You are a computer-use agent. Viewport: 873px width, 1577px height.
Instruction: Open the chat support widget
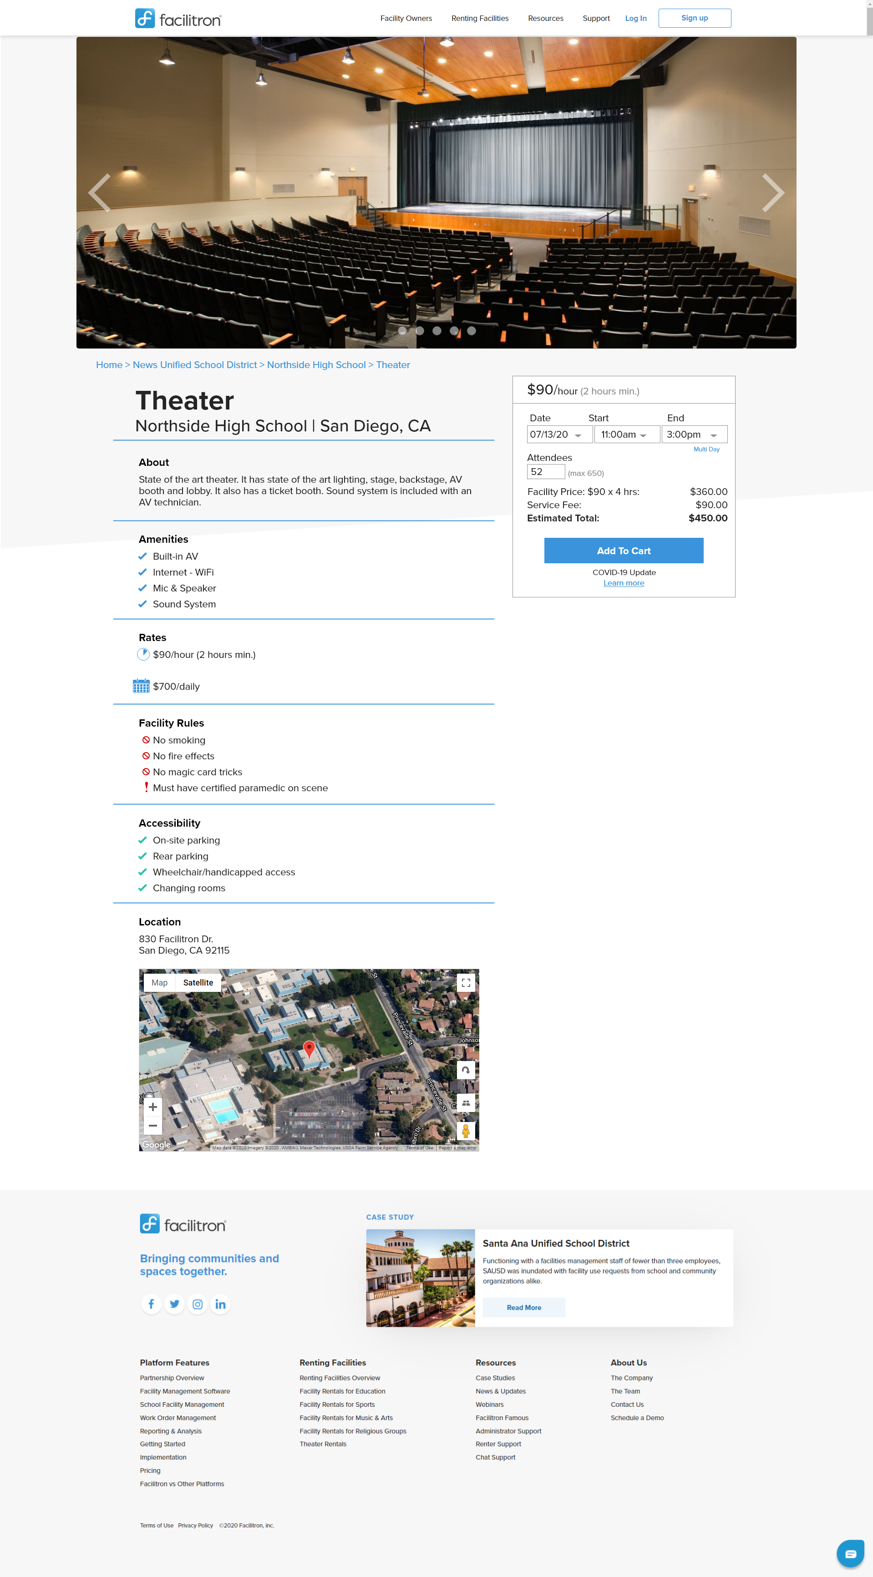click(850, 1553)
